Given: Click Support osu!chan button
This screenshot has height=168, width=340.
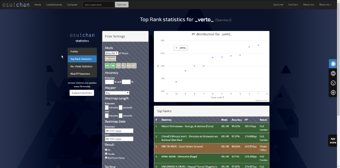Looking at the screenshot, I should pos(82,93).
